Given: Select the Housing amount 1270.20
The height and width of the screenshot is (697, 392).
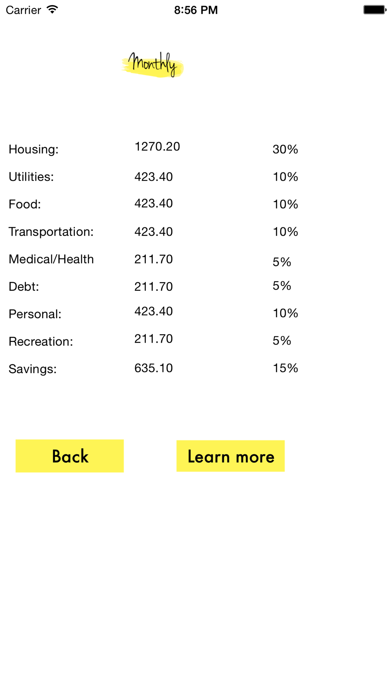Looking at the screenshot, I should [157, 147].
